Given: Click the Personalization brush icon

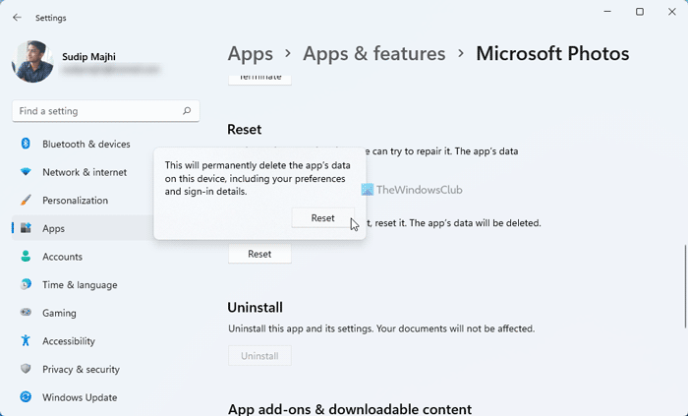Looking at the screenshot, I should (26, 200).
